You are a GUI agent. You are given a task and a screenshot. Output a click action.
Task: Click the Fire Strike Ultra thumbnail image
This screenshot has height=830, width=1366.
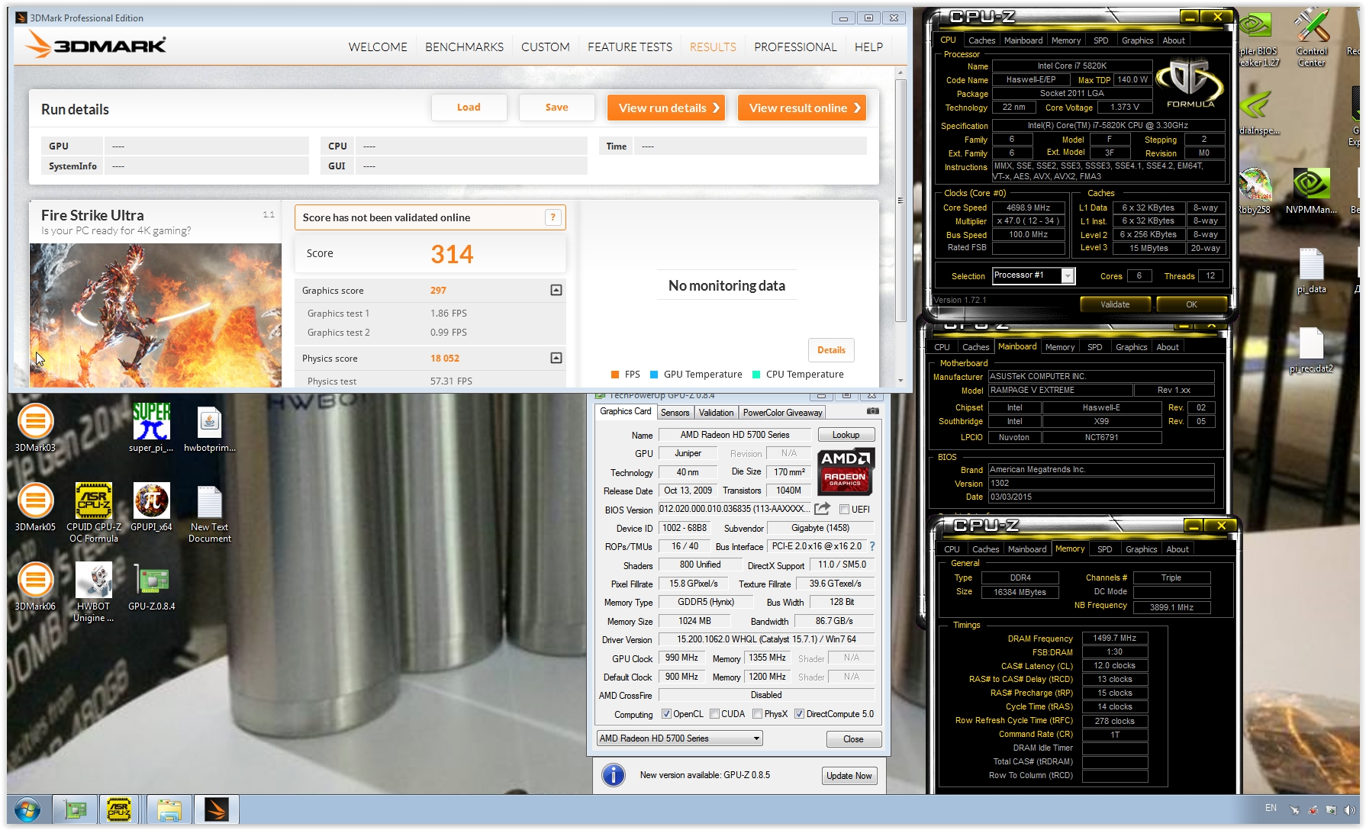[156, 315]
